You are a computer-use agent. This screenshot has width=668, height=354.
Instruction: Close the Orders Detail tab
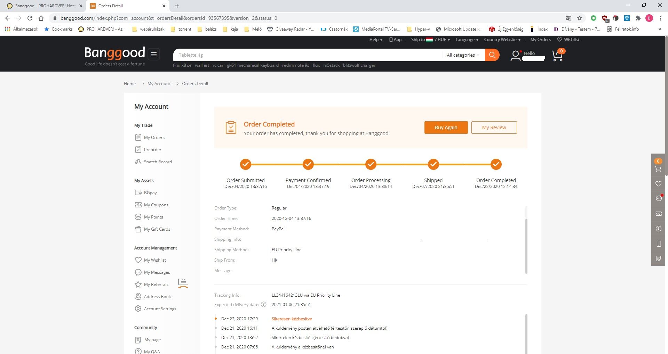pyautogui.click(x=164, y=6)
